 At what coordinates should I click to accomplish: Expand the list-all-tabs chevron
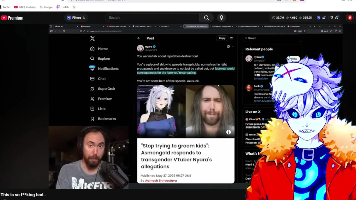coord(320,26)
